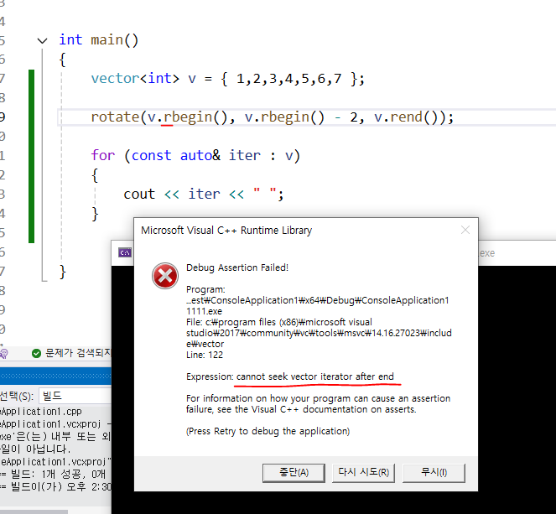Click the 다시 시도(R) retry button
Viewport: 556px width, 514px height.
pos(363,473)
